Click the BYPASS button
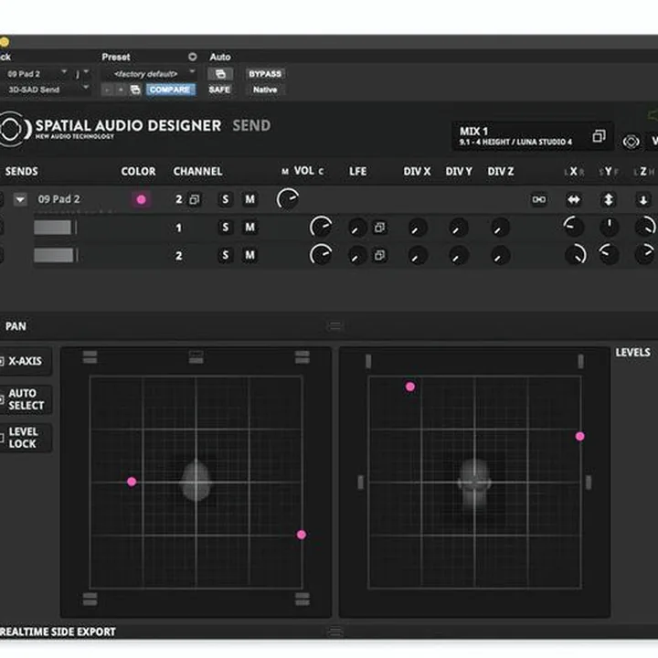 pos(265,74)
